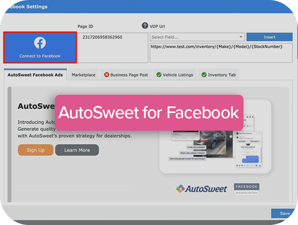298x225 pixels.
Task: Click the green checkmark on Inventory Tab
Action: pyautogui.click(x=203, y=75)
